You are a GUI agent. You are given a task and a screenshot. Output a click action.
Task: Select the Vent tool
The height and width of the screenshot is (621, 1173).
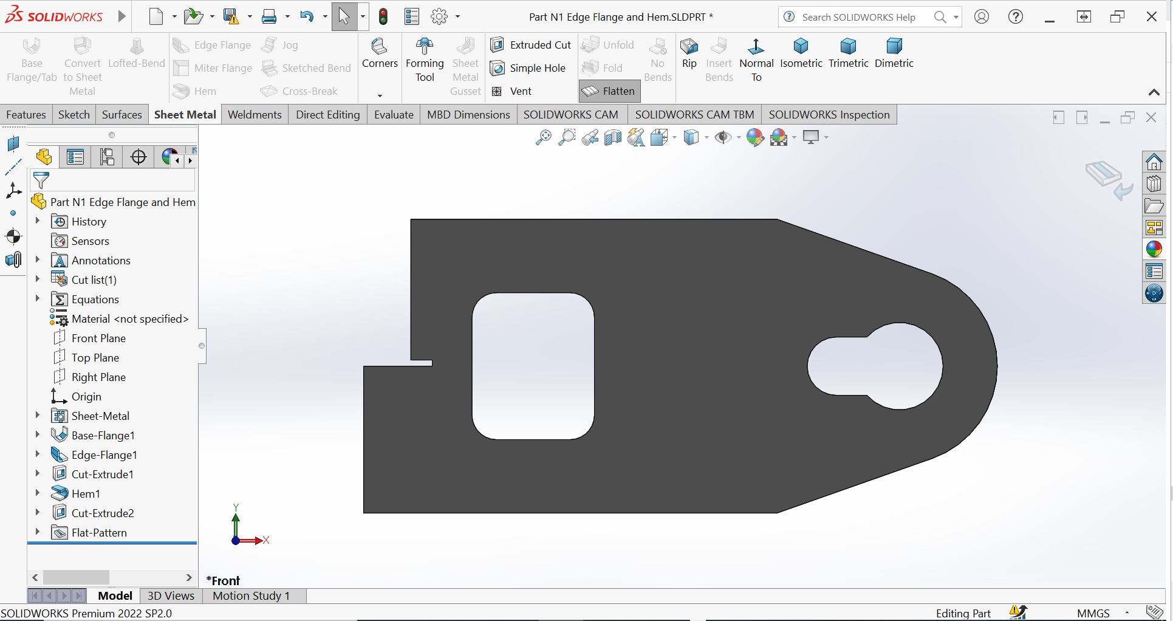pyautogui.click(x=511, y=91)
